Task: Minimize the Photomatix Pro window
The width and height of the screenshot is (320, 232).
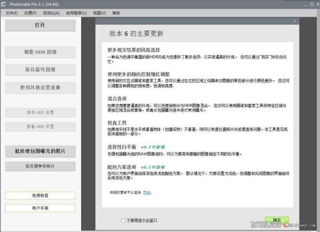Action: coord(306,4)
